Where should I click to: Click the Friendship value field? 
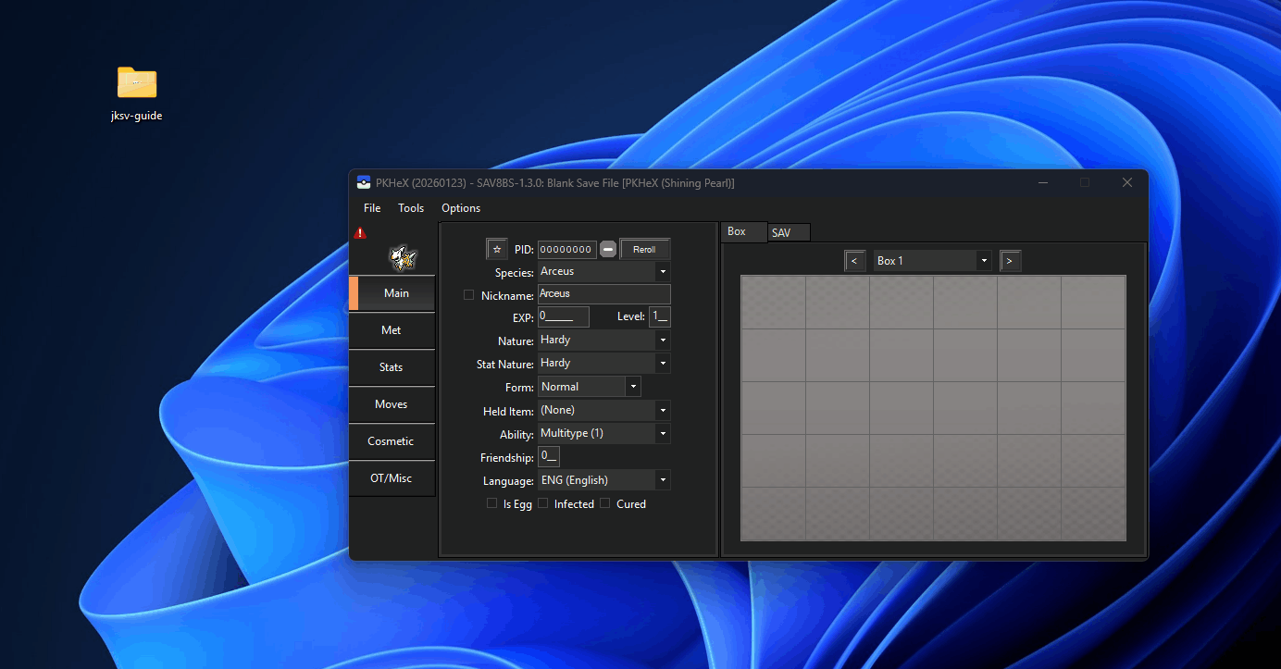click(548, 456)
